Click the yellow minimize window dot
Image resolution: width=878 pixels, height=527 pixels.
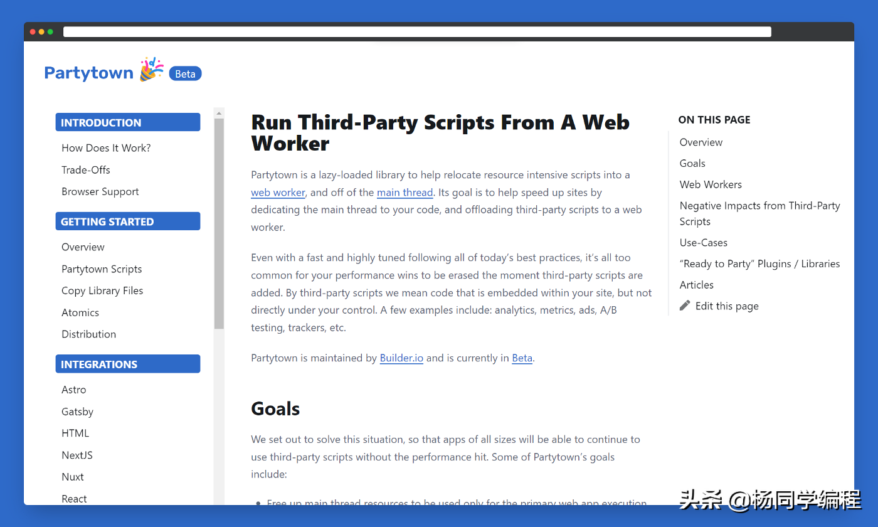point(41,32)
